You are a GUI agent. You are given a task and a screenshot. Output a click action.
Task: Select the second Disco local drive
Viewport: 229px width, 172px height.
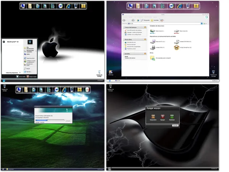pos(181,31)
